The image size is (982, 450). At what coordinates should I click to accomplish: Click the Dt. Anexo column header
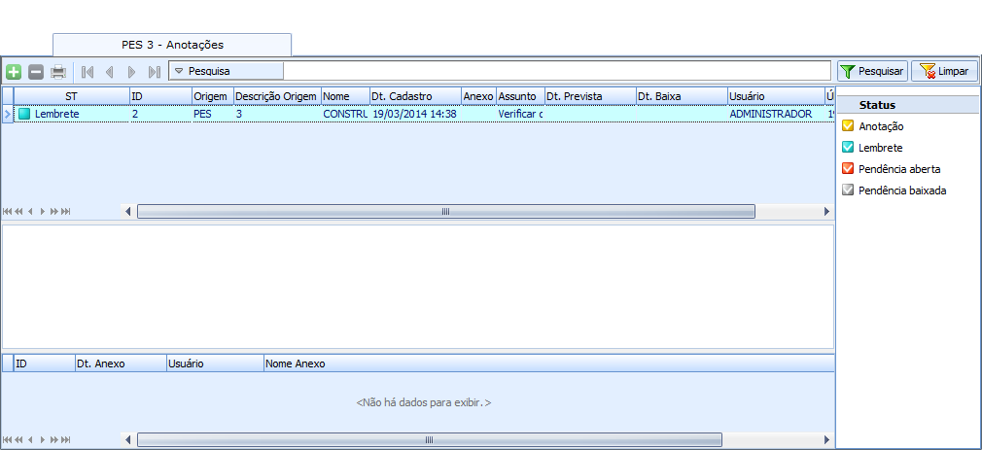click(121, 363)
